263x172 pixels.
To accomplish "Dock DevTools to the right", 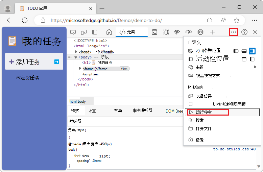I will (x=252, y=51).
